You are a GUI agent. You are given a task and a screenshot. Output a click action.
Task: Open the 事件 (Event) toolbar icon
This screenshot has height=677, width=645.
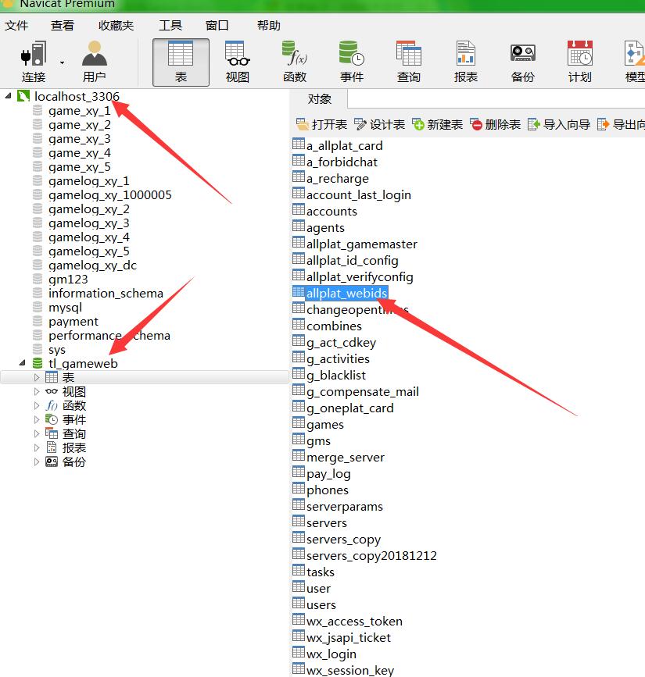[351, 62]
